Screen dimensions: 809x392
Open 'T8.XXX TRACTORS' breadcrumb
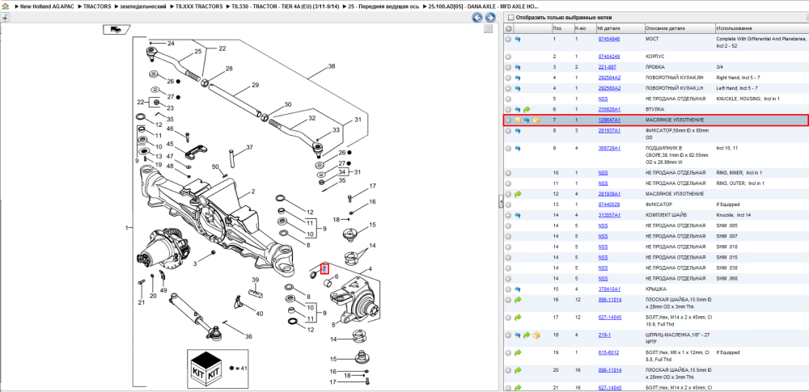[199, 6]
